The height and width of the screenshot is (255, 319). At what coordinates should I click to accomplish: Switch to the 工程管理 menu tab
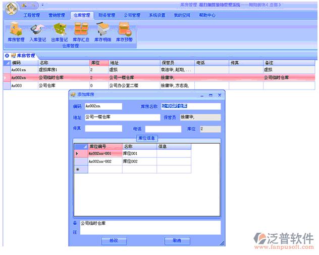pyautogui.click(x=31, y=15)
